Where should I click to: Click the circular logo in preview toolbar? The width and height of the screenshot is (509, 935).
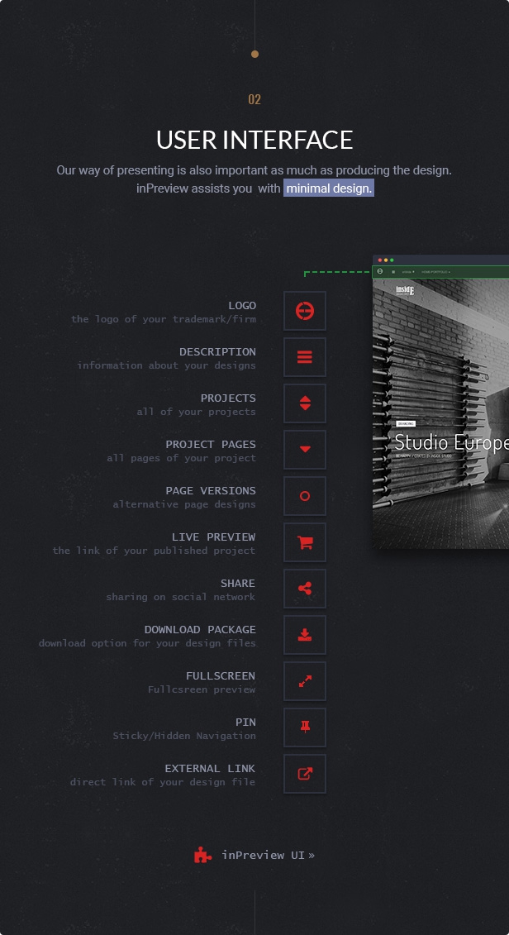tap(380, 271)
